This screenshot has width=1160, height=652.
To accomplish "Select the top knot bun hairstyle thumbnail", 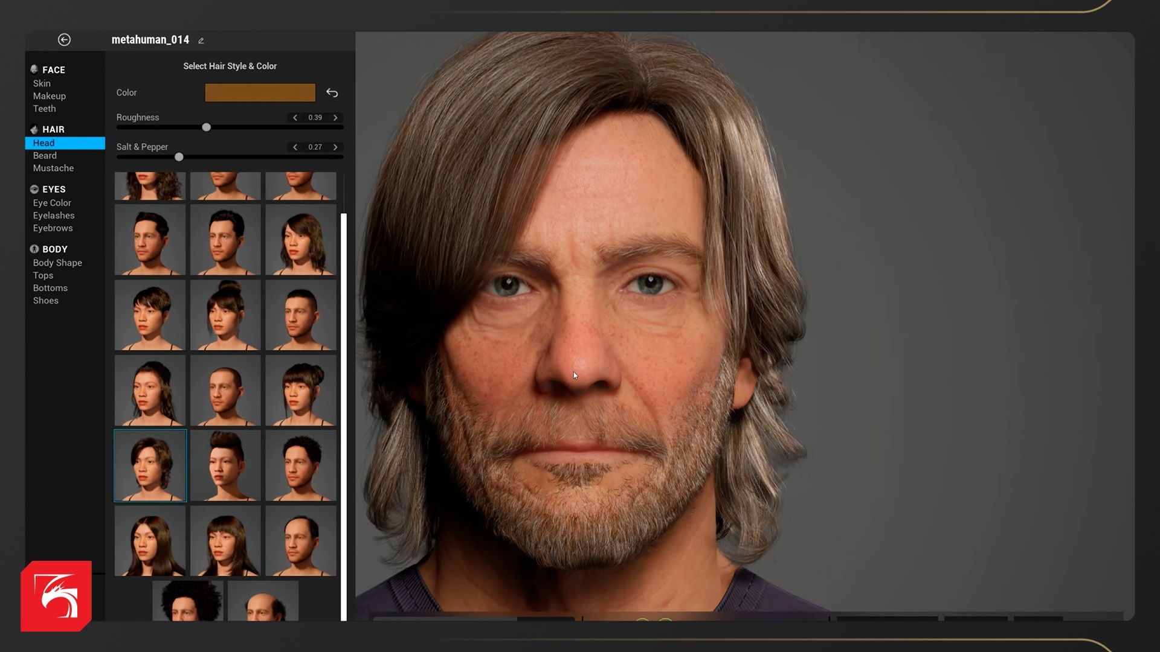I will pos(225,315).
